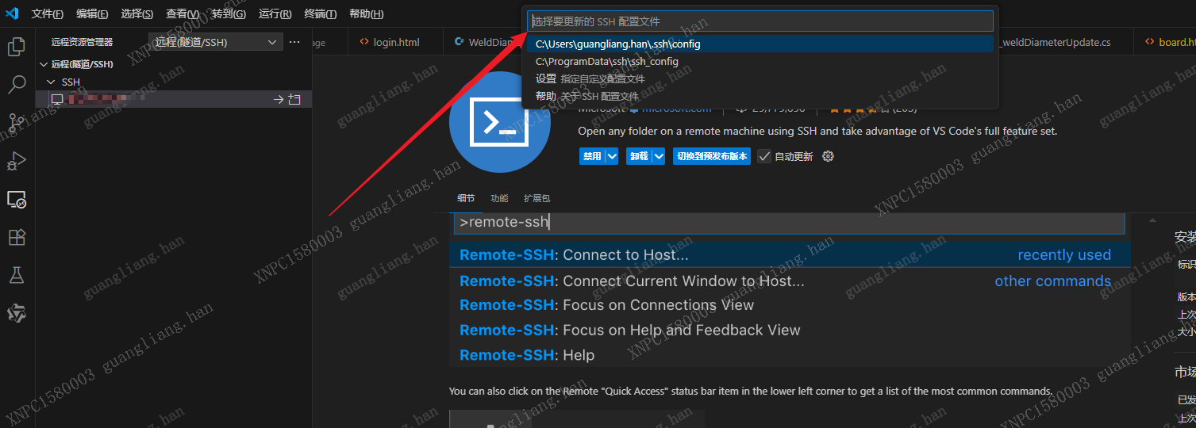The image size is (1196, 428).
Task: Open the extension settings gear icon
Action: (x=828, y=156)
